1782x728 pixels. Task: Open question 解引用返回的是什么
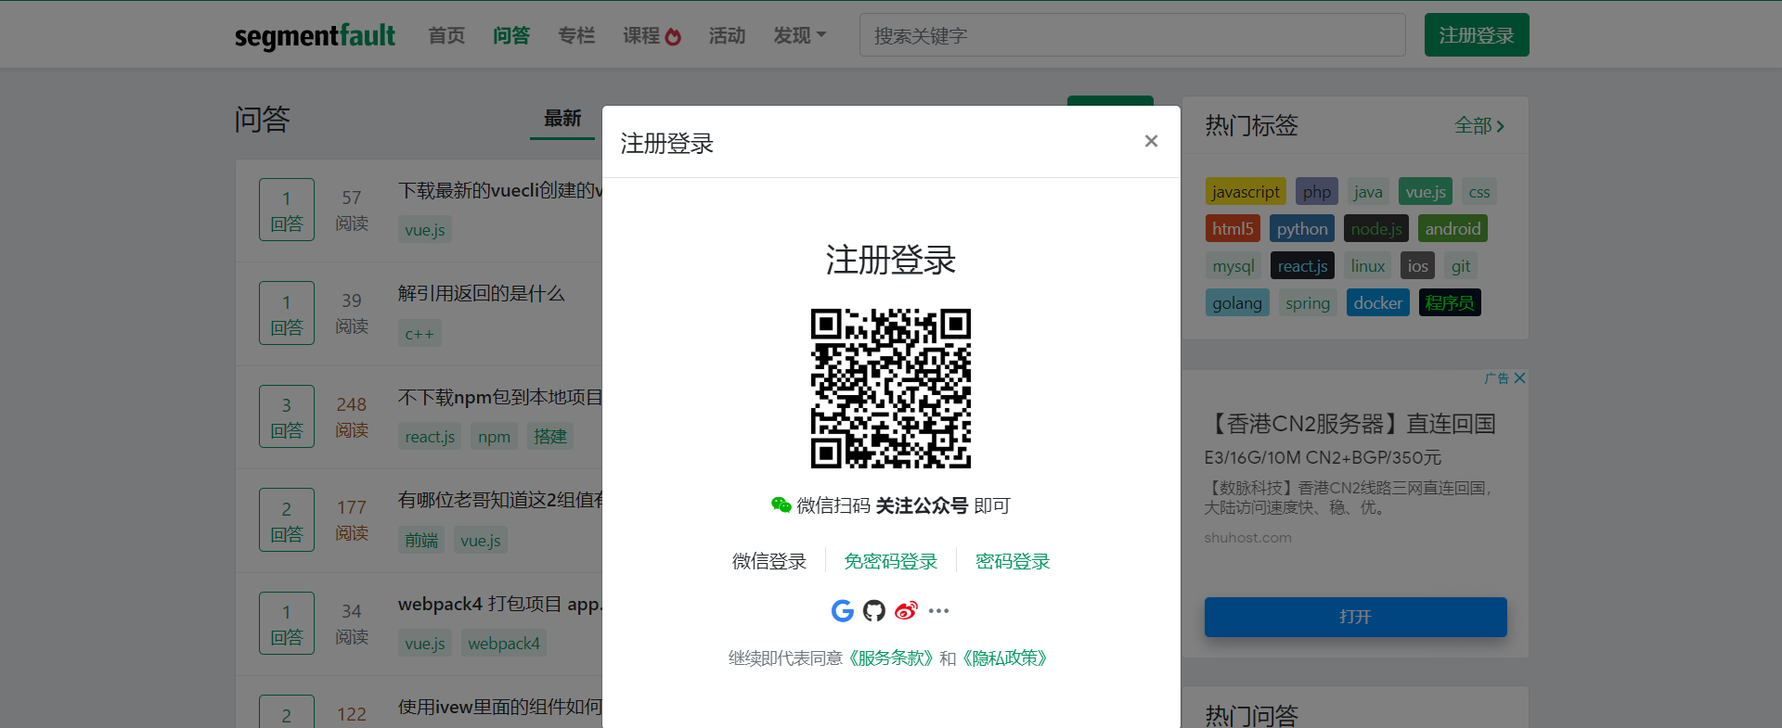click(x=481, y=294)
